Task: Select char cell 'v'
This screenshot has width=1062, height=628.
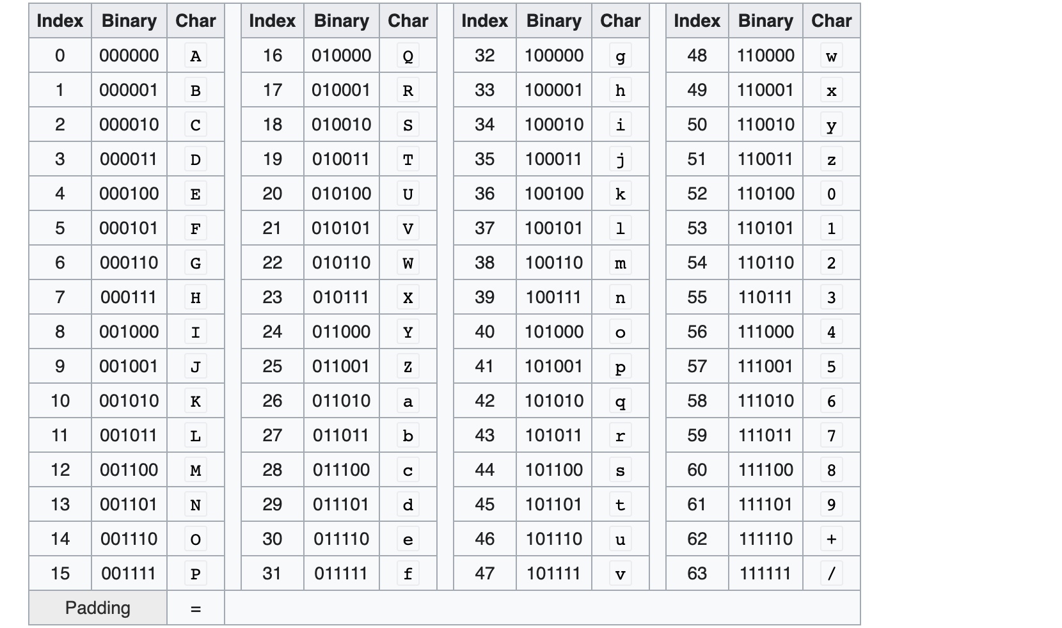Action: pyautogui.click(x=621, y=574)
